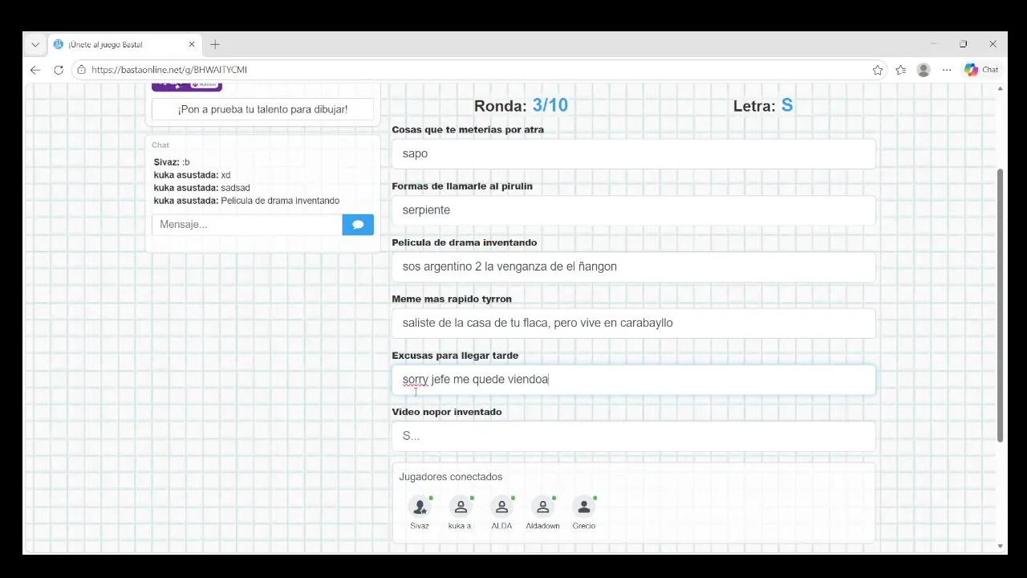Click the bastaonline.net URL address bar

473,70
